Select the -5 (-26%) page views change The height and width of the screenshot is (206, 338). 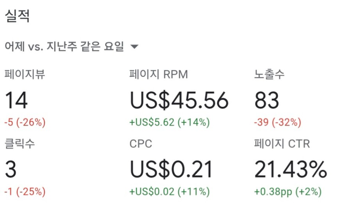coord(25,122)
